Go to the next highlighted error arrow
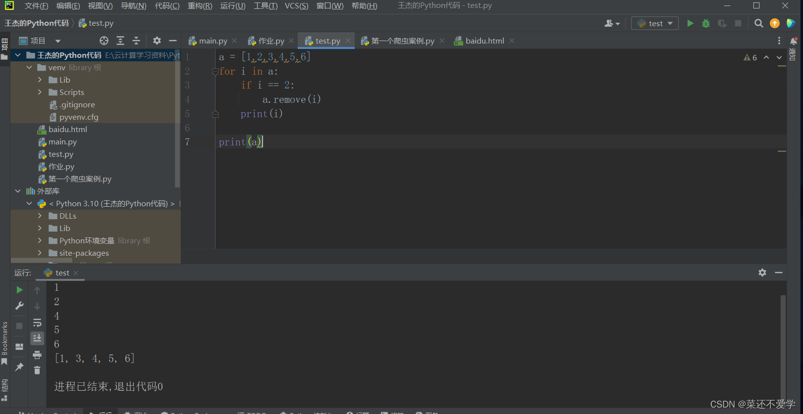 (779, 57)
